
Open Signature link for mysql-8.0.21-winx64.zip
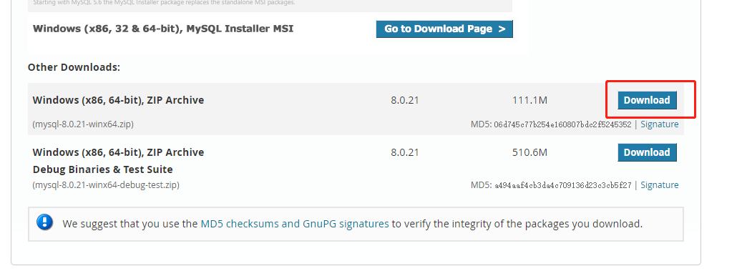pos(659,124)
